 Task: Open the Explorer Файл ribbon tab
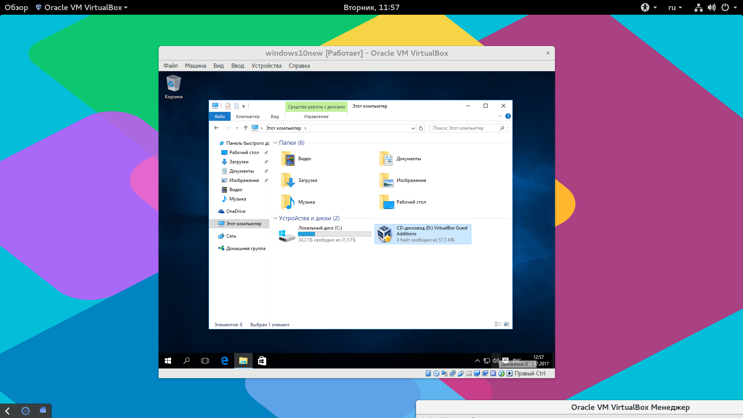click(x=220, y=116)
